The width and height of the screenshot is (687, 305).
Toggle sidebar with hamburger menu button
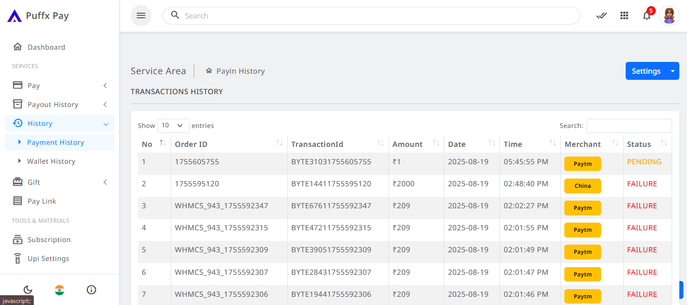[141, 15]
